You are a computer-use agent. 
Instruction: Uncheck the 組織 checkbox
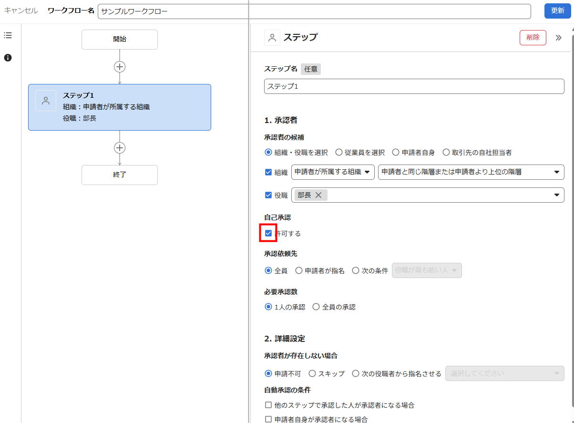268,172
